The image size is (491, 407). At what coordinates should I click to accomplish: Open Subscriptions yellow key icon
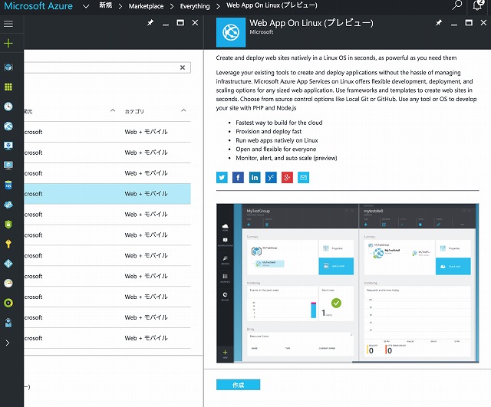coord(8,244)
